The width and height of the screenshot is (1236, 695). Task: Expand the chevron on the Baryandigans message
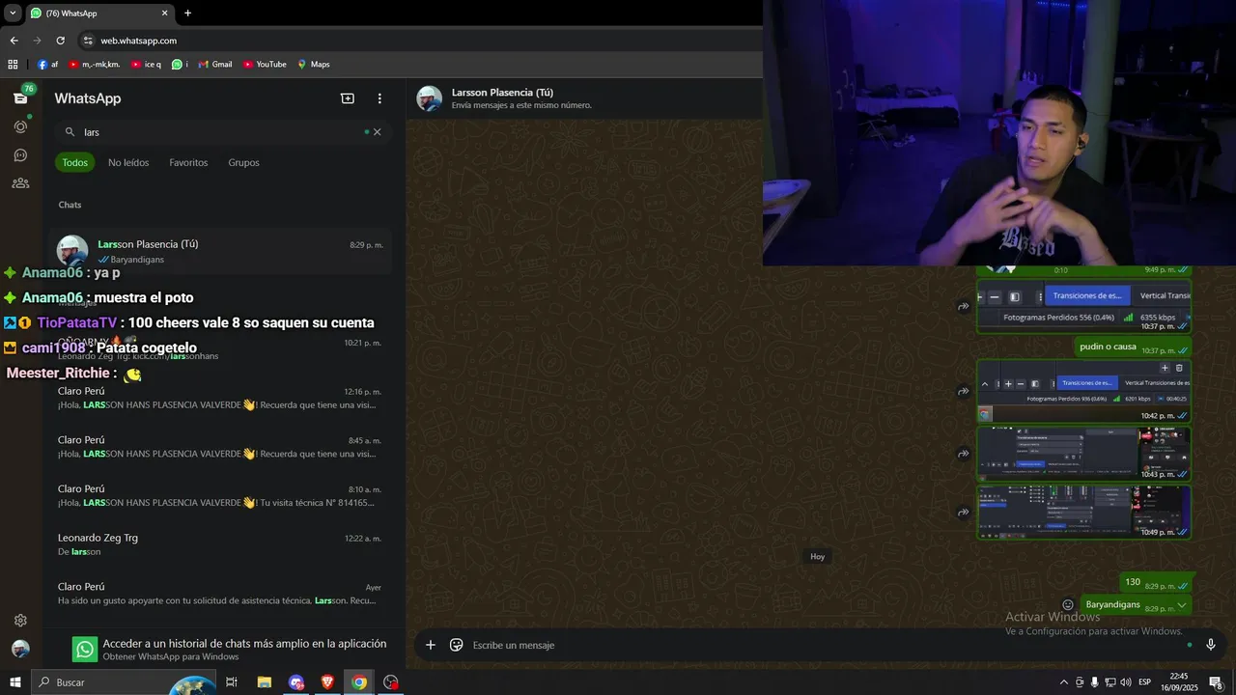1182,605
